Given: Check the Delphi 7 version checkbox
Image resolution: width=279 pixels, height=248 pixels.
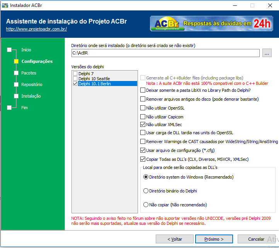Looking at the screenshot, I should (x=75, y=74).
